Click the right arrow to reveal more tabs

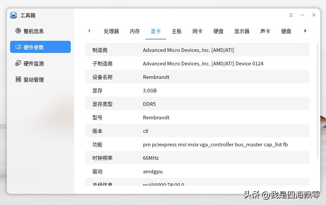tap(305, 31)
